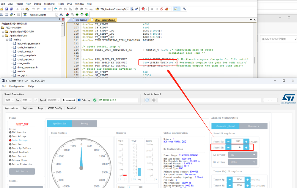The height and width of the screenshot is (188, 297).
Task: Click the Speed Ki value field
Action: pos(238,148)
